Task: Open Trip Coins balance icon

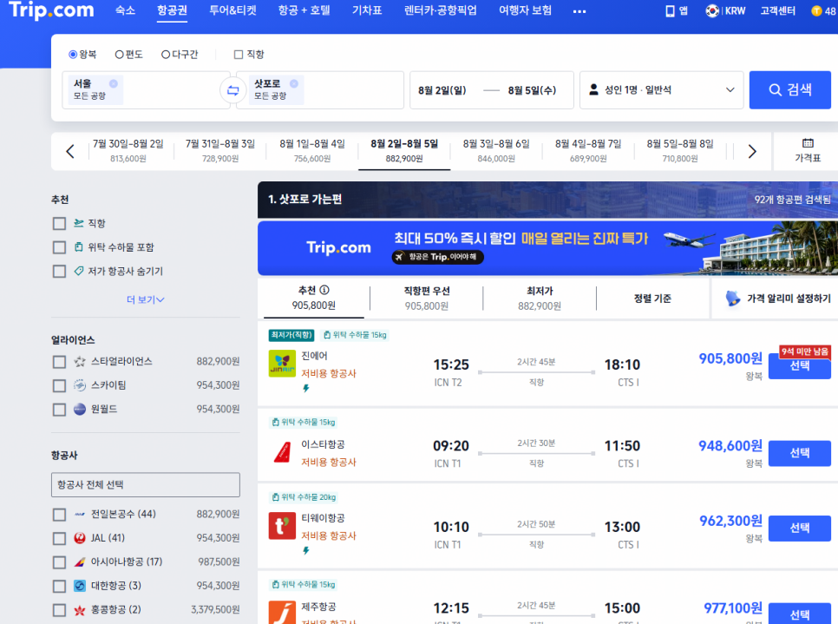Action: coord(816,10)
